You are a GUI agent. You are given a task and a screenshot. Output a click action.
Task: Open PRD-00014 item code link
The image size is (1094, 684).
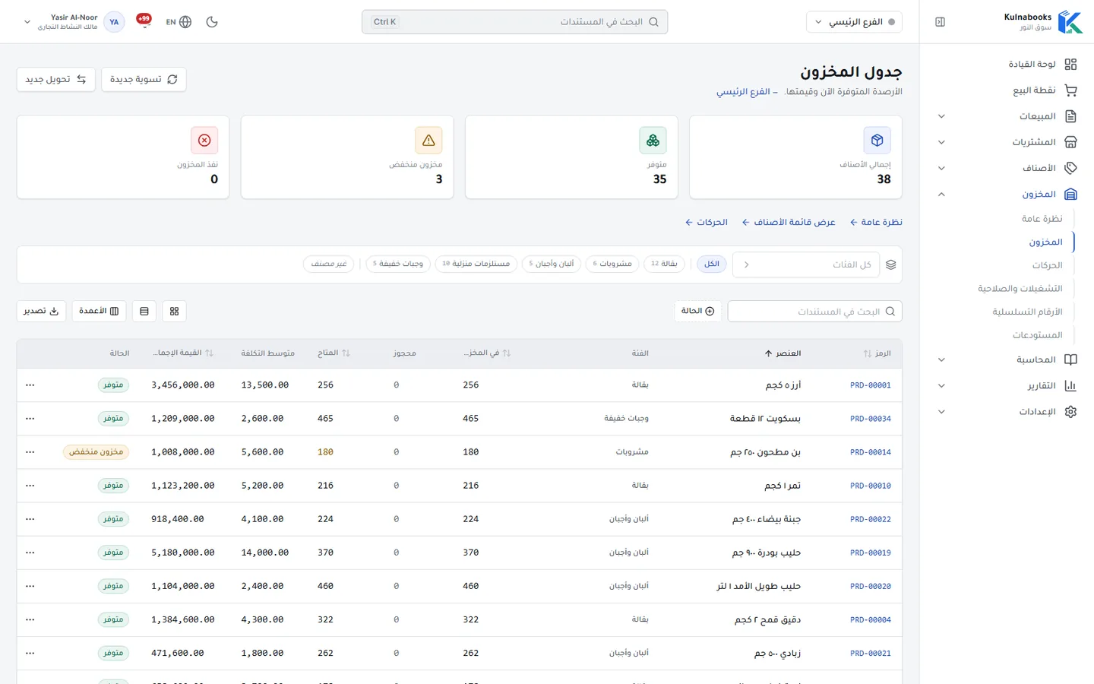871,452
